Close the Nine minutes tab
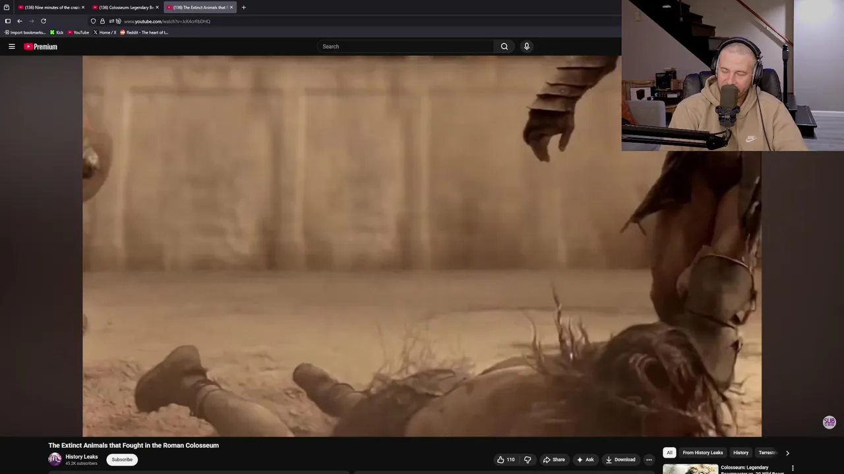 click(x=83, y=7)
